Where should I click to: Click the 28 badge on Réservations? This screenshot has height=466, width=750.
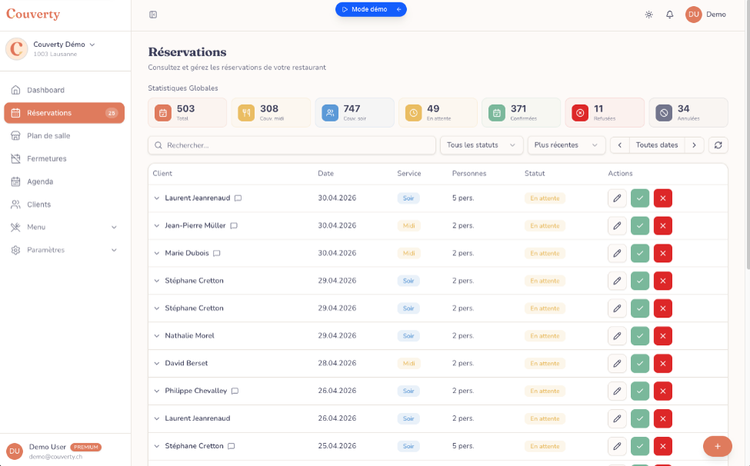click(x=112, y=113)
